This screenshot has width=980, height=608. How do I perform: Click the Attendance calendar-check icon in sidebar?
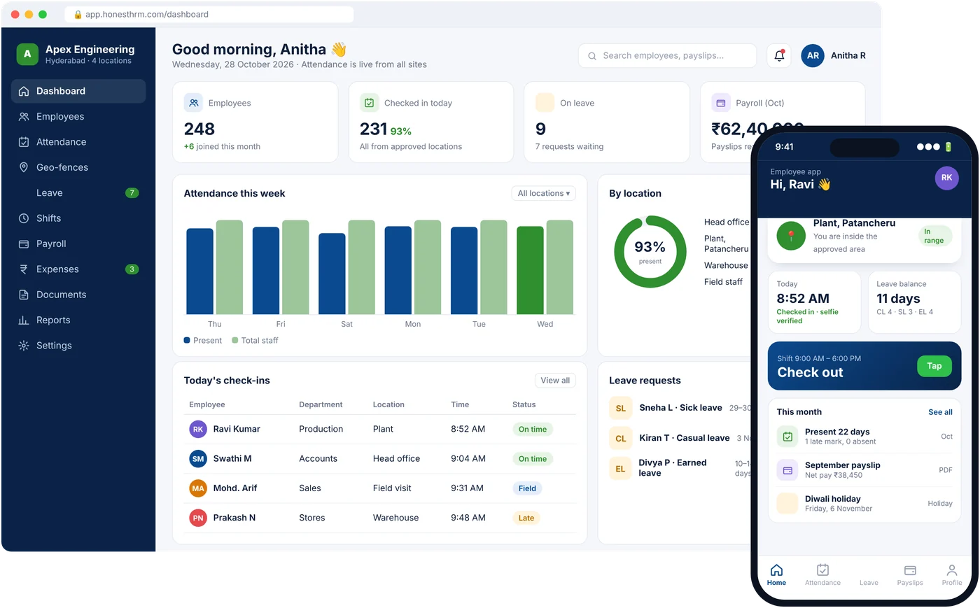pos(24,142)
